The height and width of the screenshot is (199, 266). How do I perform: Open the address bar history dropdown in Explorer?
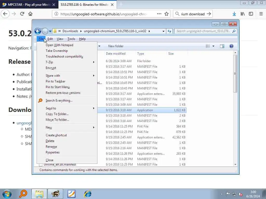(x=163, y=31)
